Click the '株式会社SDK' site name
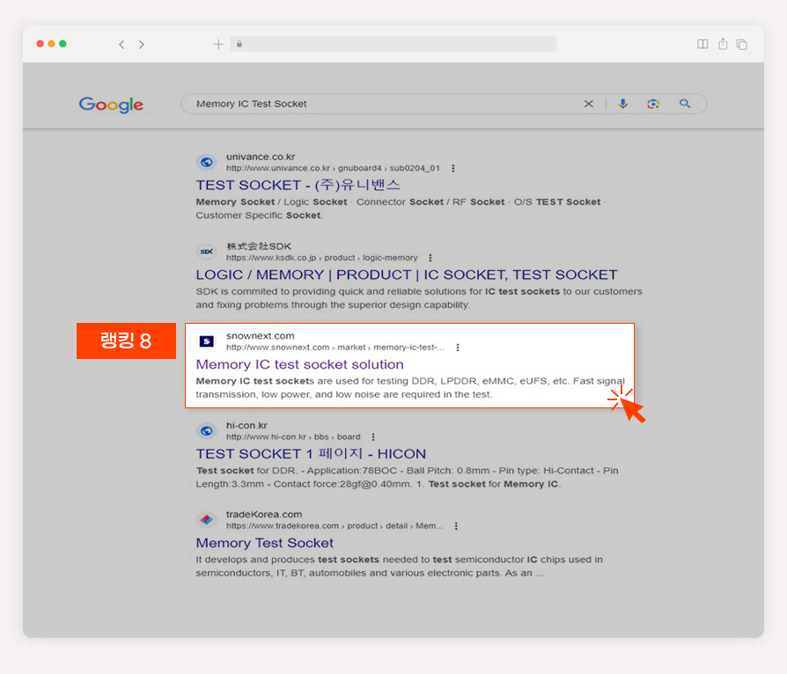The image size is (787, 674). click(259, 246)
